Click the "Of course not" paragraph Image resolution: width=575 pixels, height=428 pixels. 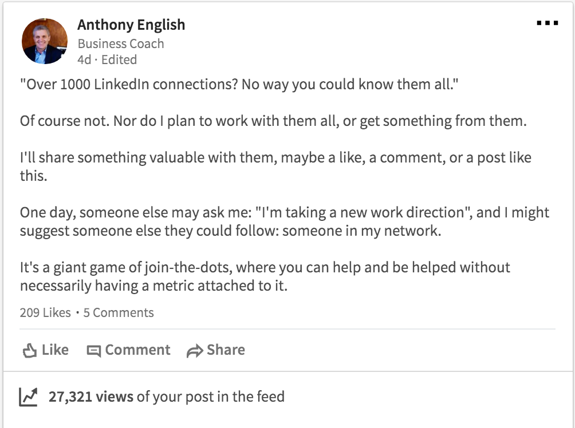click(273, 121)
